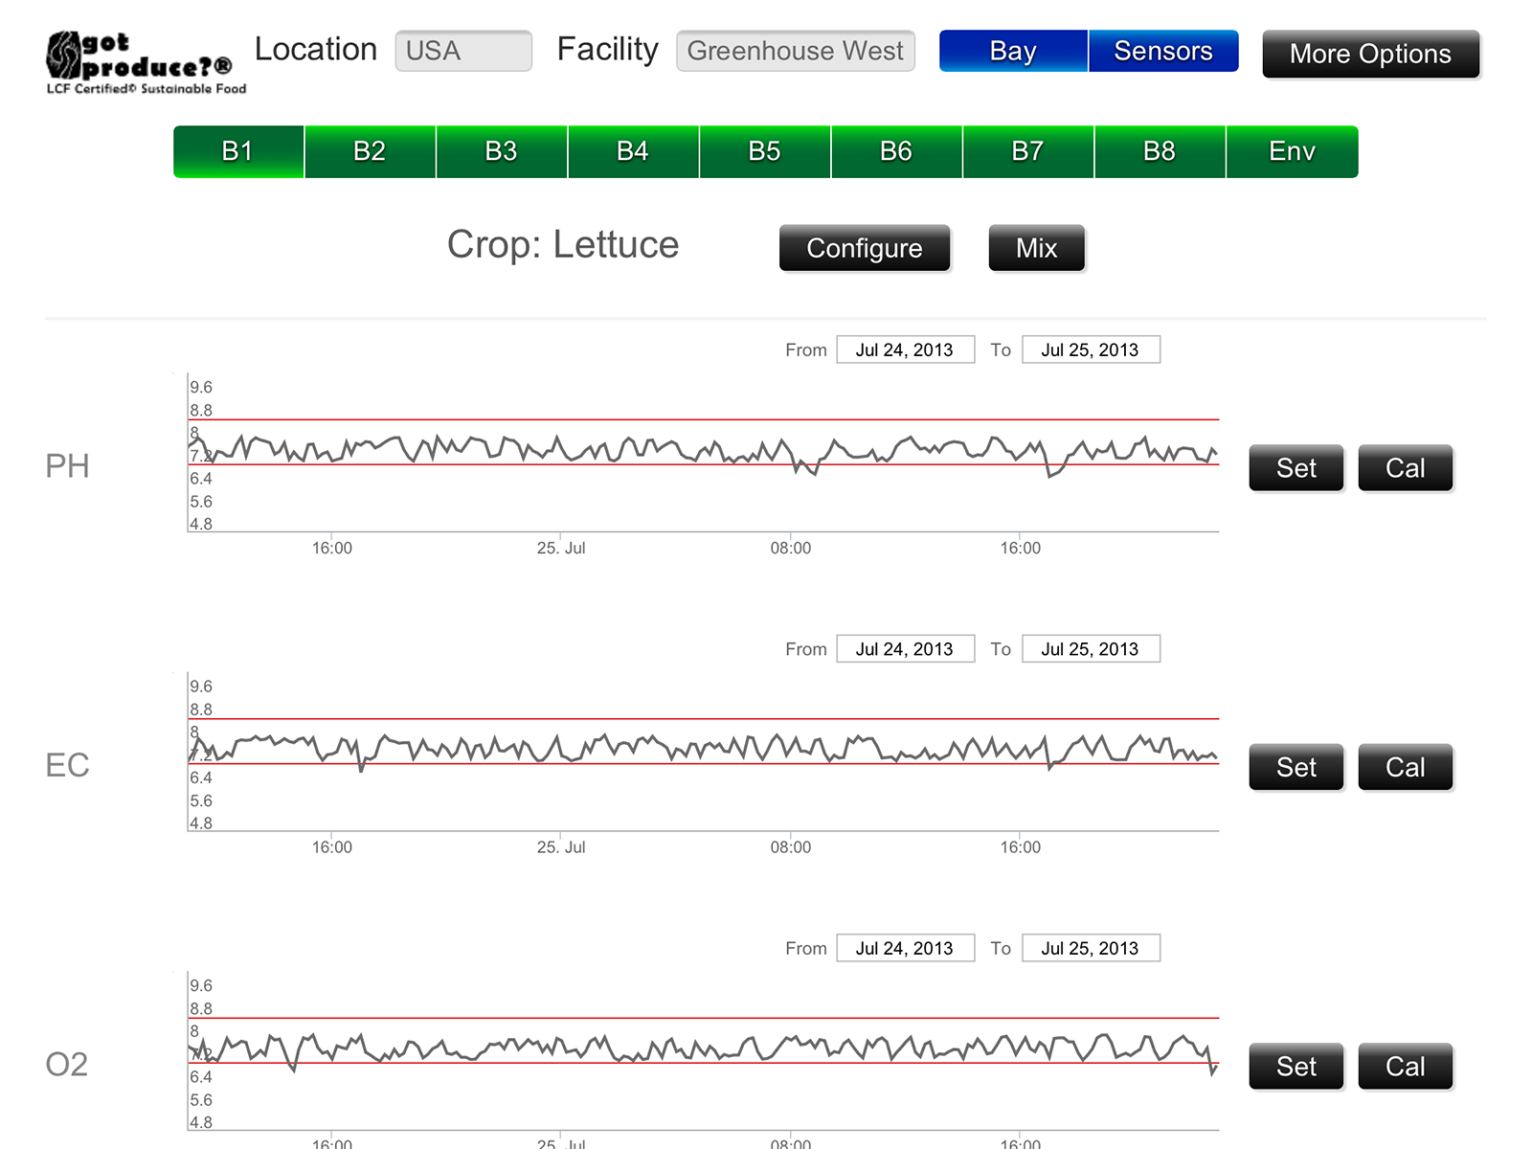Open the Env tab
The height and width of the screenshot is (1149, 1532).
pyautogui.click(x=1292, y=151)
